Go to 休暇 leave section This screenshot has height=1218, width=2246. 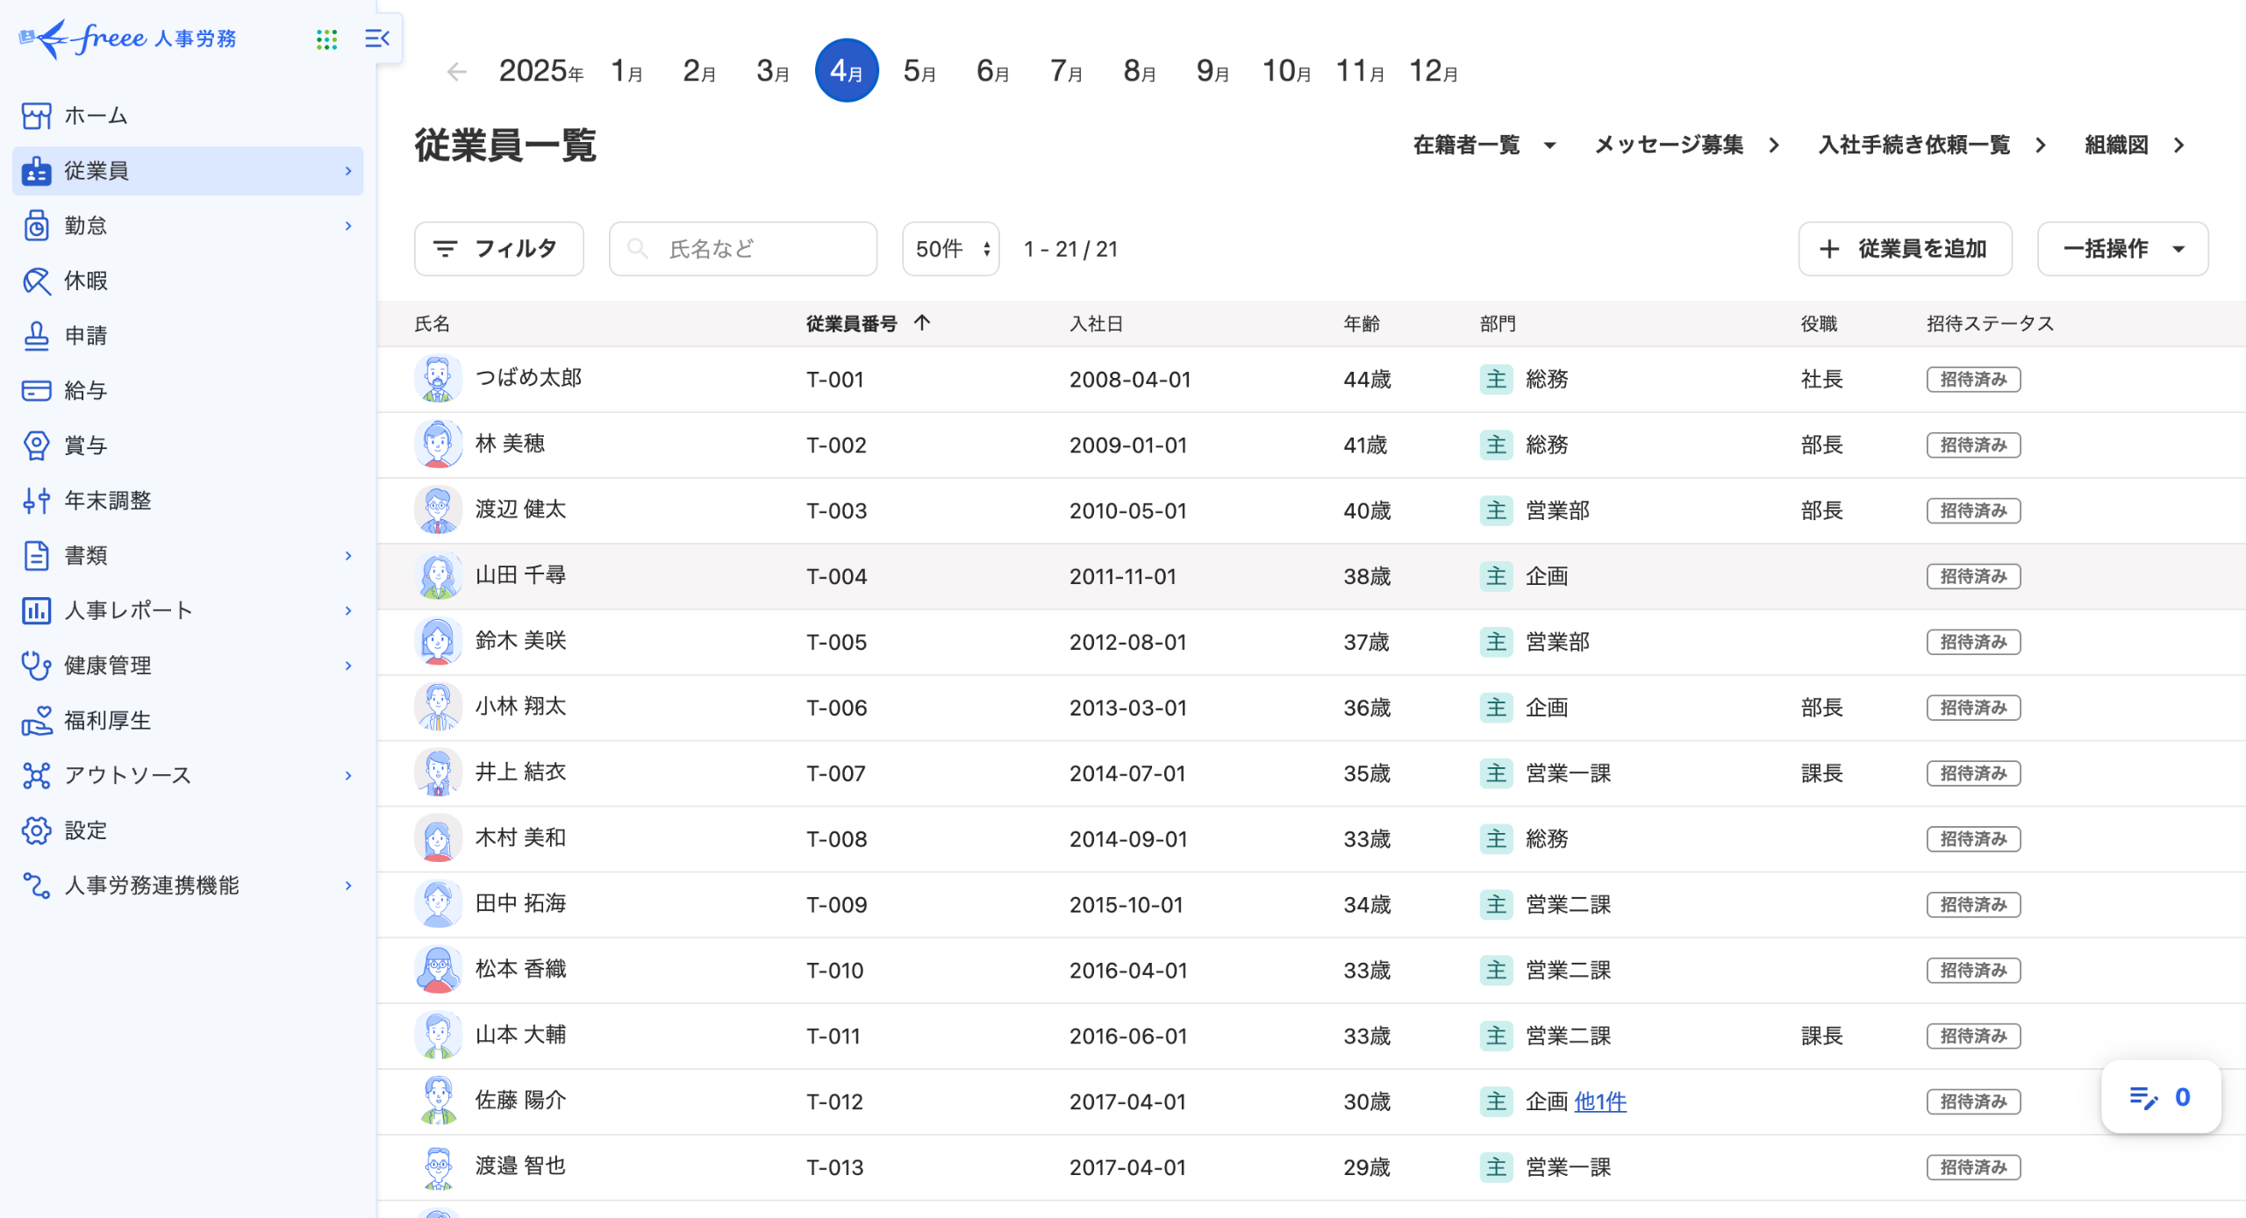(x=86, y=281)
